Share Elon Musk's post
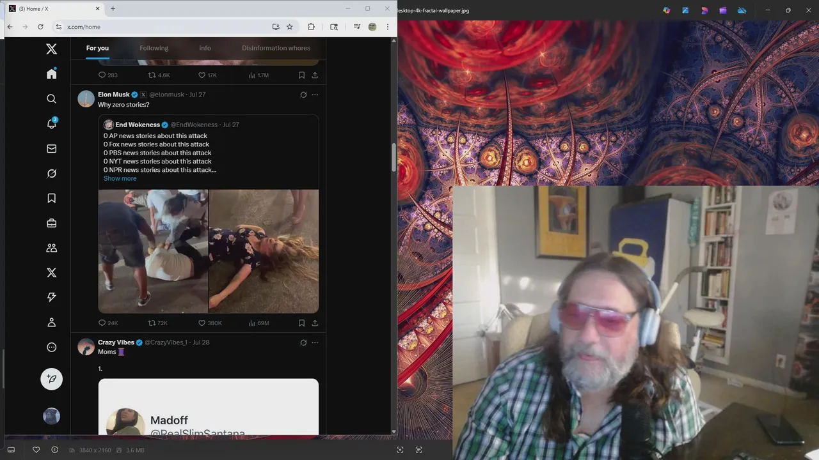819x460 pixels. tap(315, 323)
